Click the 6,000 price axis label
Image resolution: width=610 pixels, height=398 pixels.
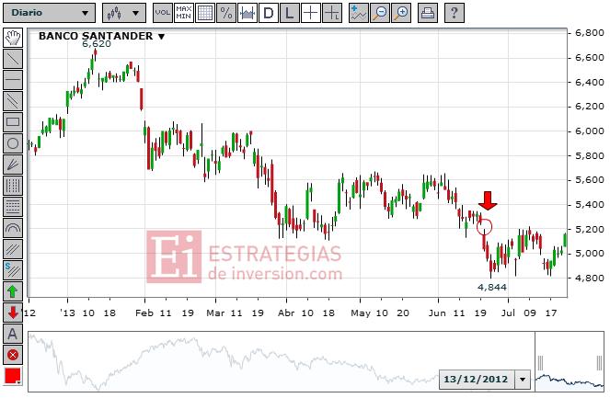(590, 131)
